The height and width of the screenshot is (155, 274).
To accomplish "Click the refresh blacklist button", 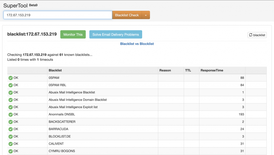I will tap(257, 35).
